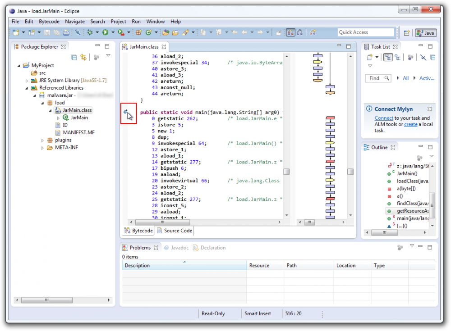Switch to the Java perspective button
451x331 pixels.
(425, 33)
